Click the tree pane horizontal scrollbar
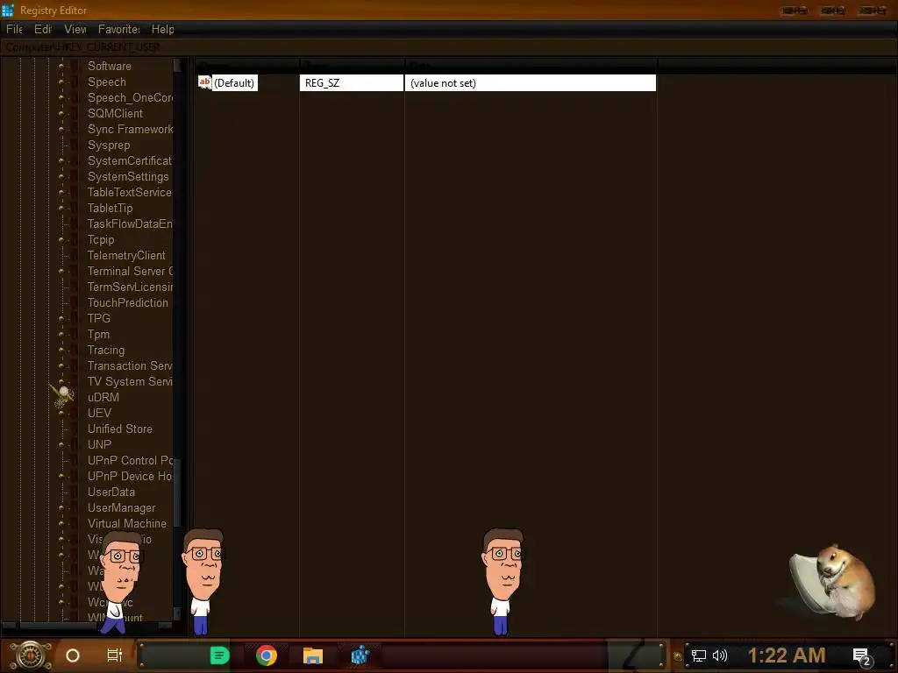The image size is (898, 673). coord(87,626)
